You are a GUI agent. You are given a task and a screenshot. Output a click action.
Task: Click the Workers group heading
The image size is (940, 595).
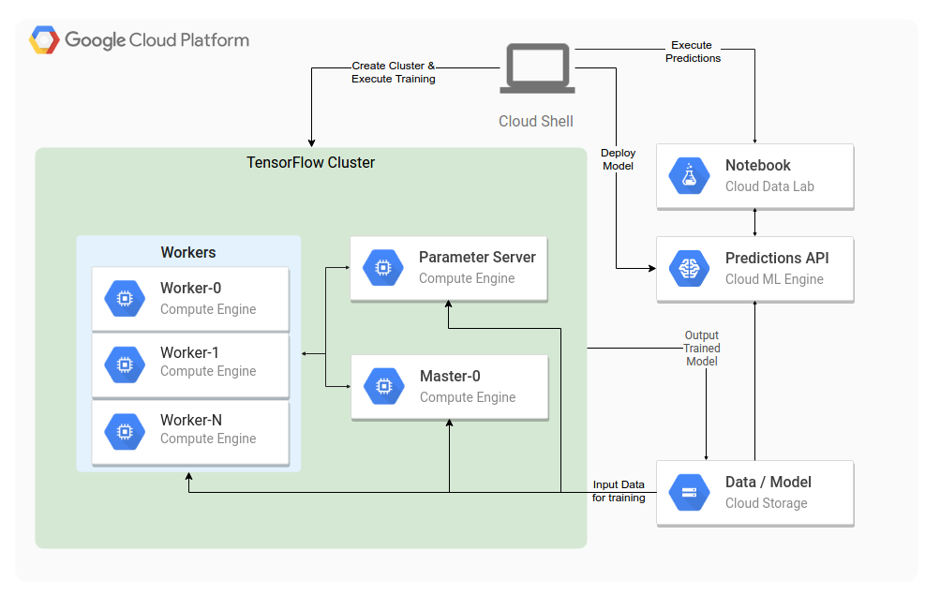click(x=188, y=253)
